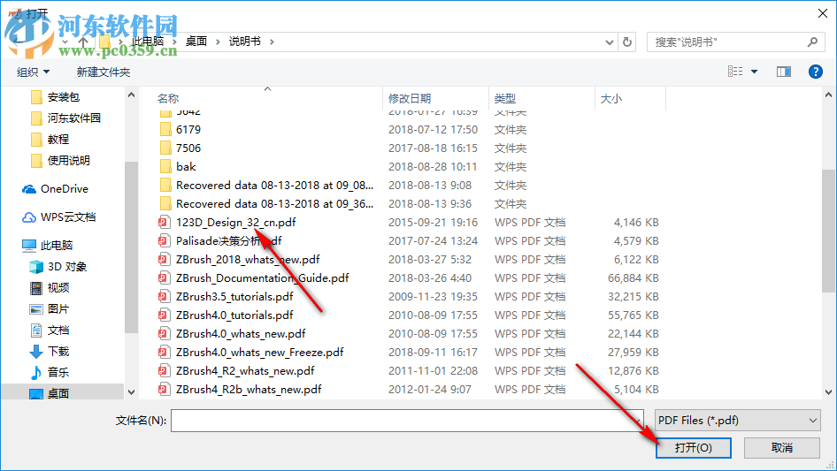Image resolution: width=837 pixels, height=471 pixels.
Task: Select the 桌面 breadcrumb segment
Action: [x=196, y=41]
